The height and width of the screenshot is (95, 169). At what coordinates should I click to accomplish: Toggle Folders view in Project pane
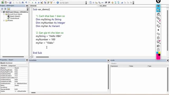click(x=8, y=9)
